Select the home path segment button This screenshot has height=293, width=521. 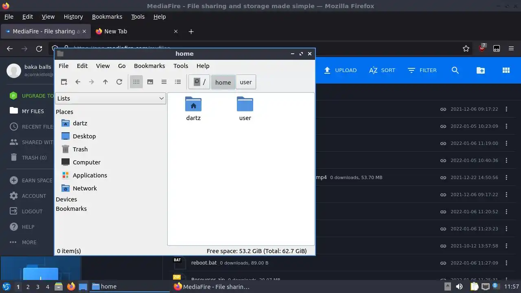coord(223,82)
